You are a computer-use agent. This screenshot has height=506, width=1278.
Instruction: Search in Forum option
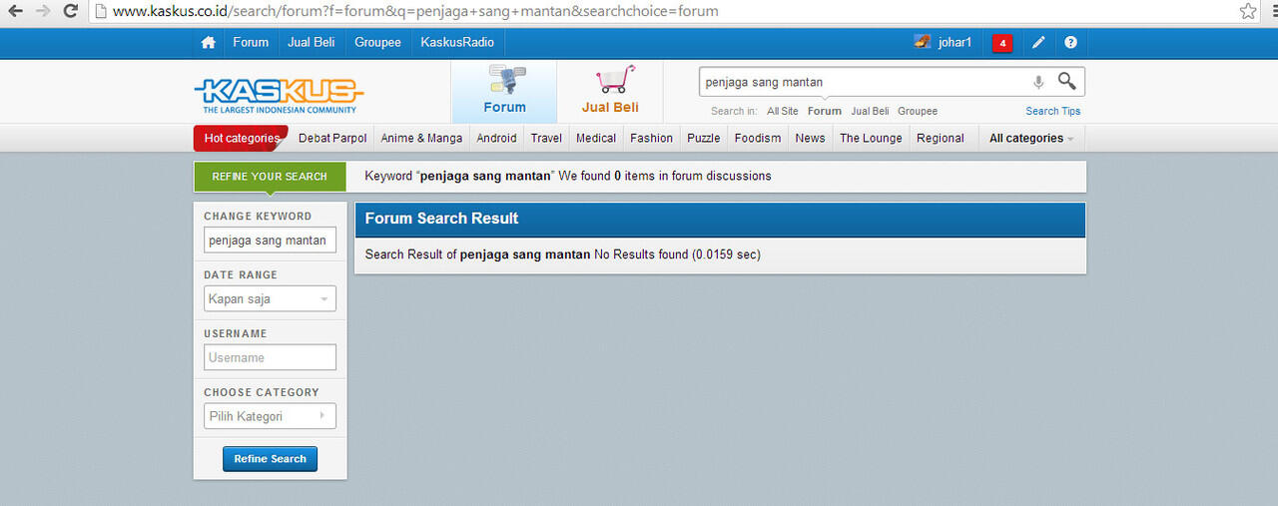pos(825,111)
